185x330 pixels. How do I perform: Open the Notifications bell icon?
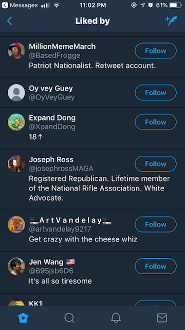point(116,318)
